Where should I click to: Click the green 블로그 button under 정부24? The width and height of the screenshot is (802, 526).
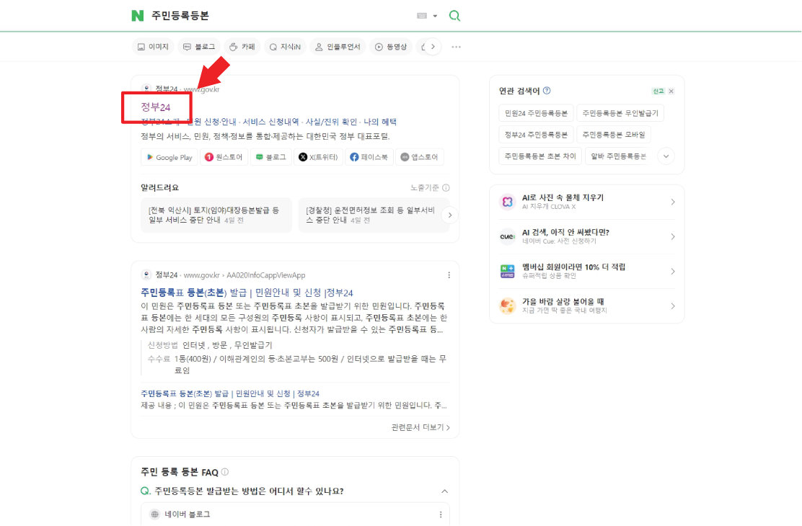click(270, 157)
